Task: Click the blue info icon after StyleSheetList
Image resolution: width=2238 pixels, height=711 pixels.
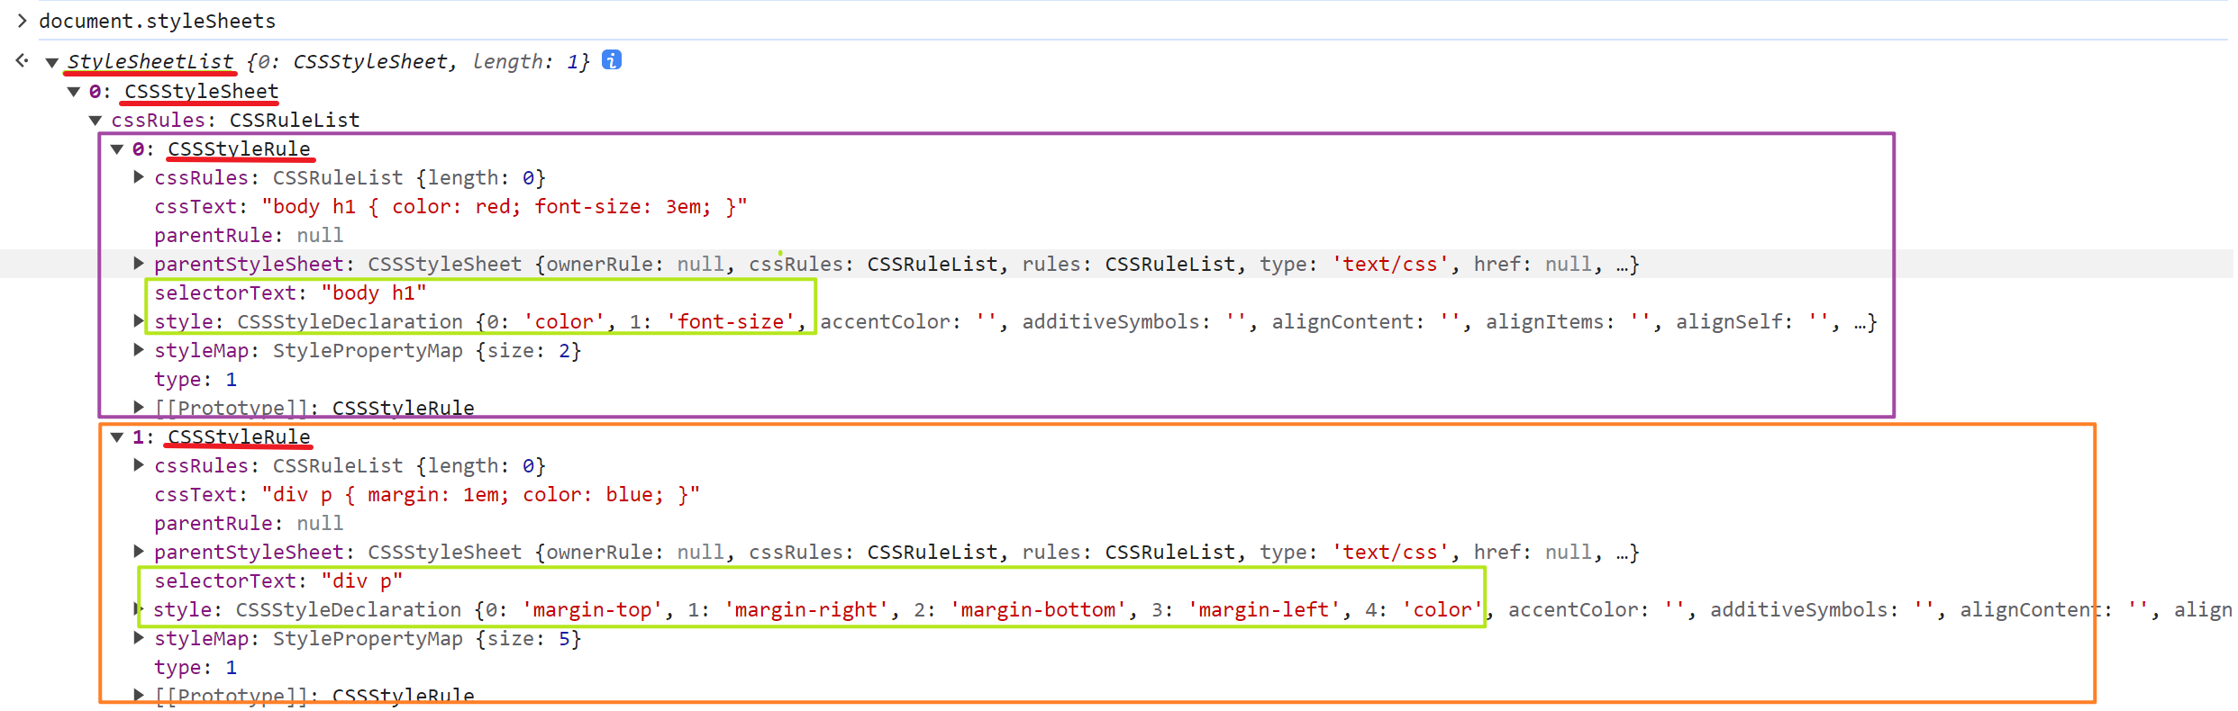Action: pos(612,60)
